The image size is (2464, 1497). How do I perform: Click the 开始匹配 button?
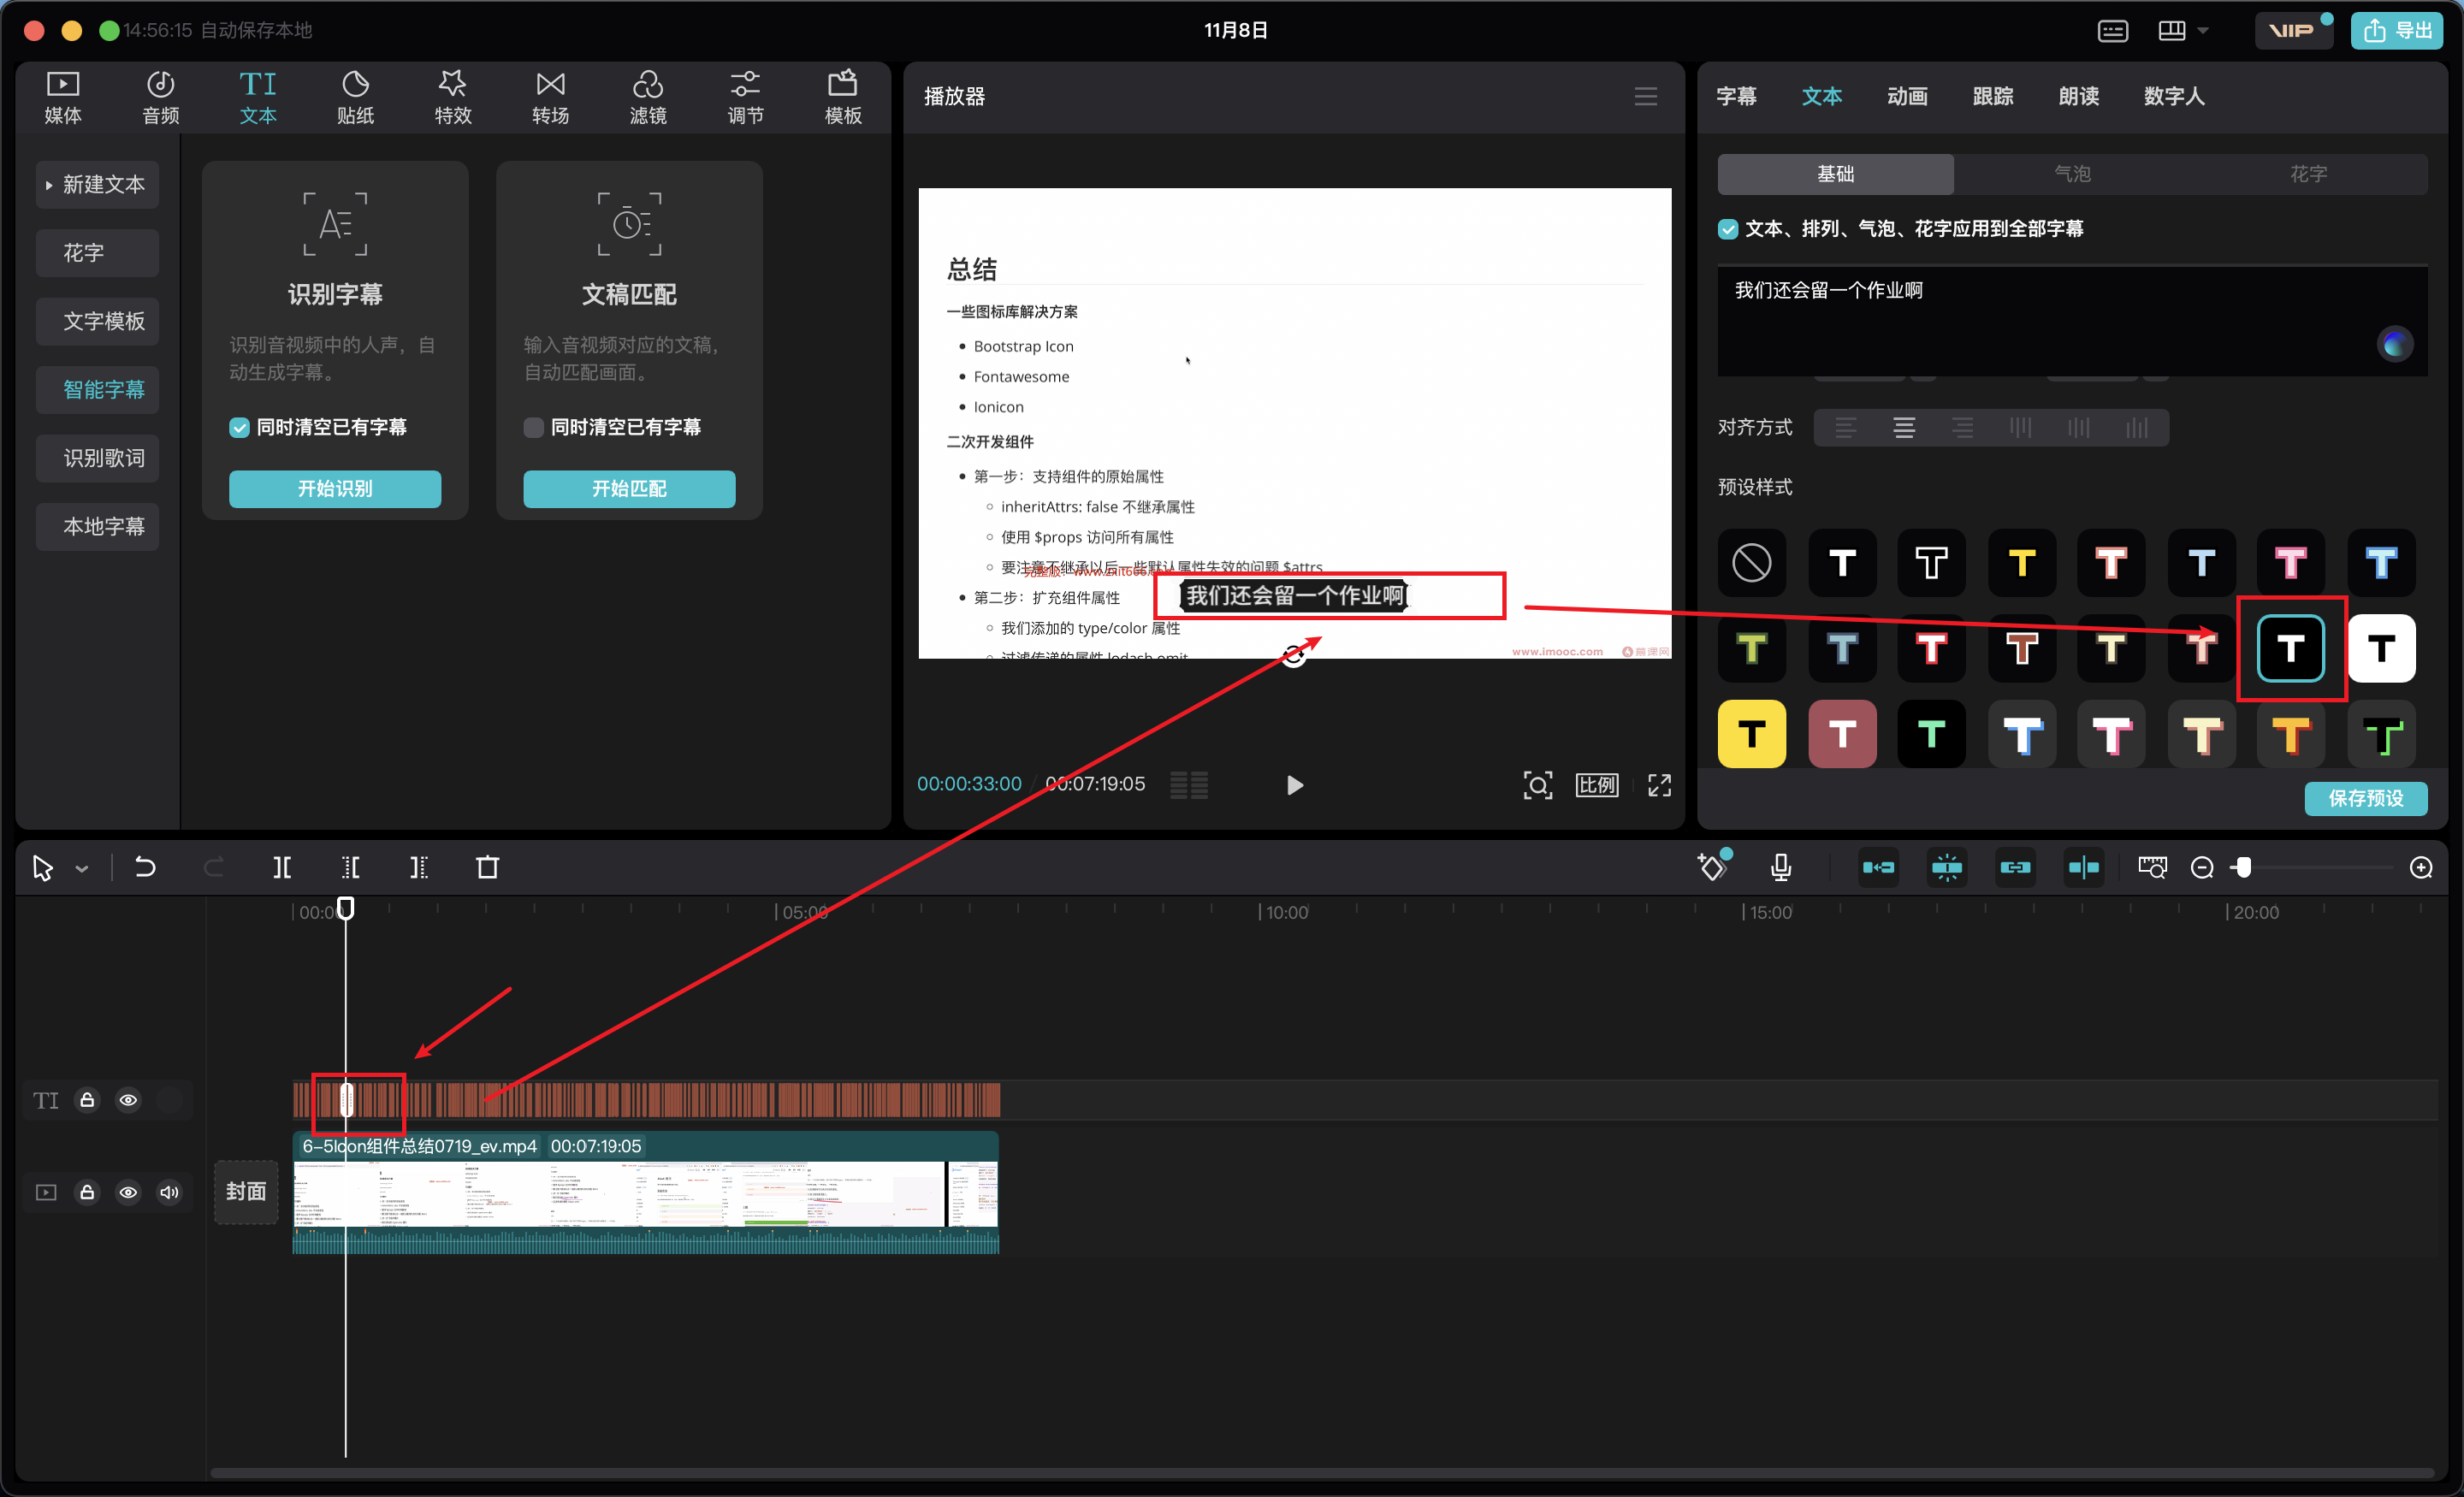(x=629, y=489)
